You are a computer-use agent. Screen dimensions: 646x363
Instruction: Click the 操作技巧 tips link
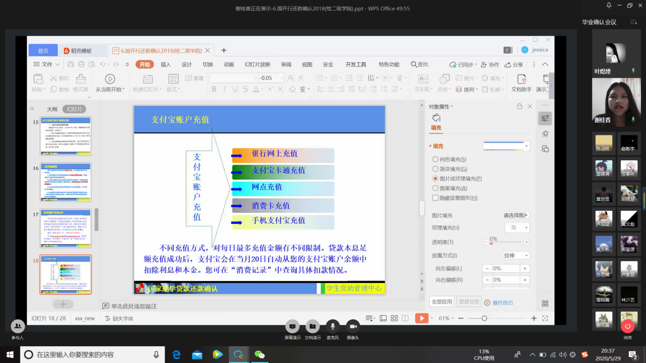(x=502, y=303)
